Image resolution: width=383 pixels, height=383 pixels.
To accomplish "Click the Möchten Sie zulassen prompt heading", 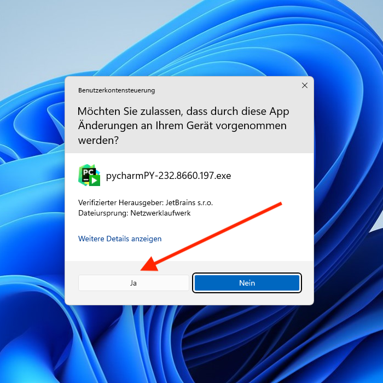I will [x=183, y=125].
